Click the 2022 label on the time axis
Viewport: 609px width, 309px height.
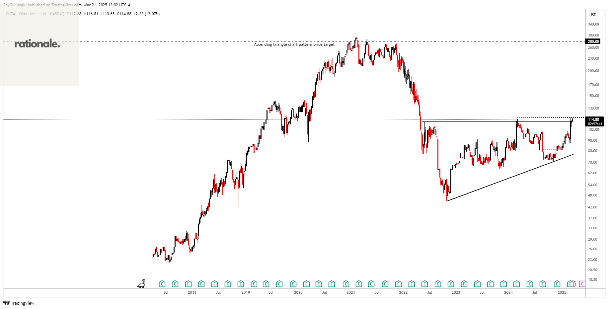[403, 292]
